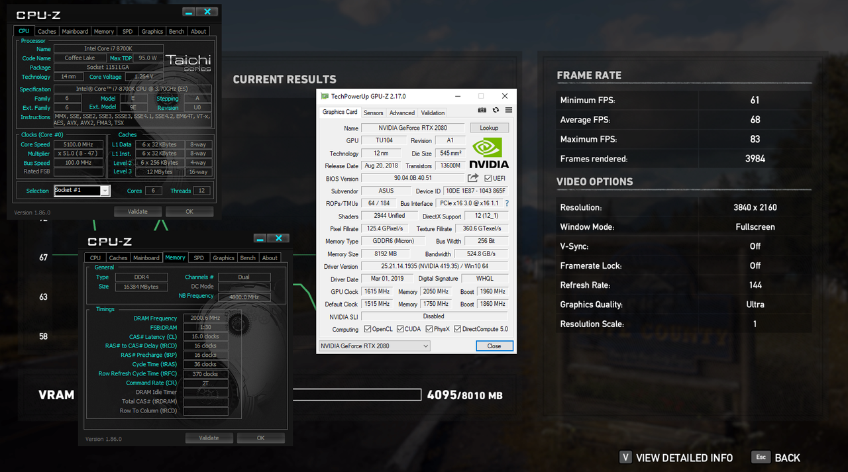The height and width of the screenshot is (472, 848).
Task: Open Bench tab in upper CPU-Z window
Action: (x=177, y=31)
